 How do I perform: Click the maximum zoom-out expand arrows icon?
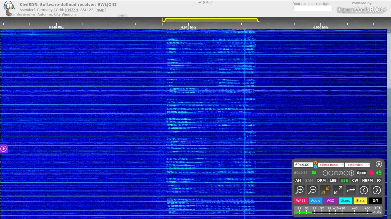pos(338,190)
